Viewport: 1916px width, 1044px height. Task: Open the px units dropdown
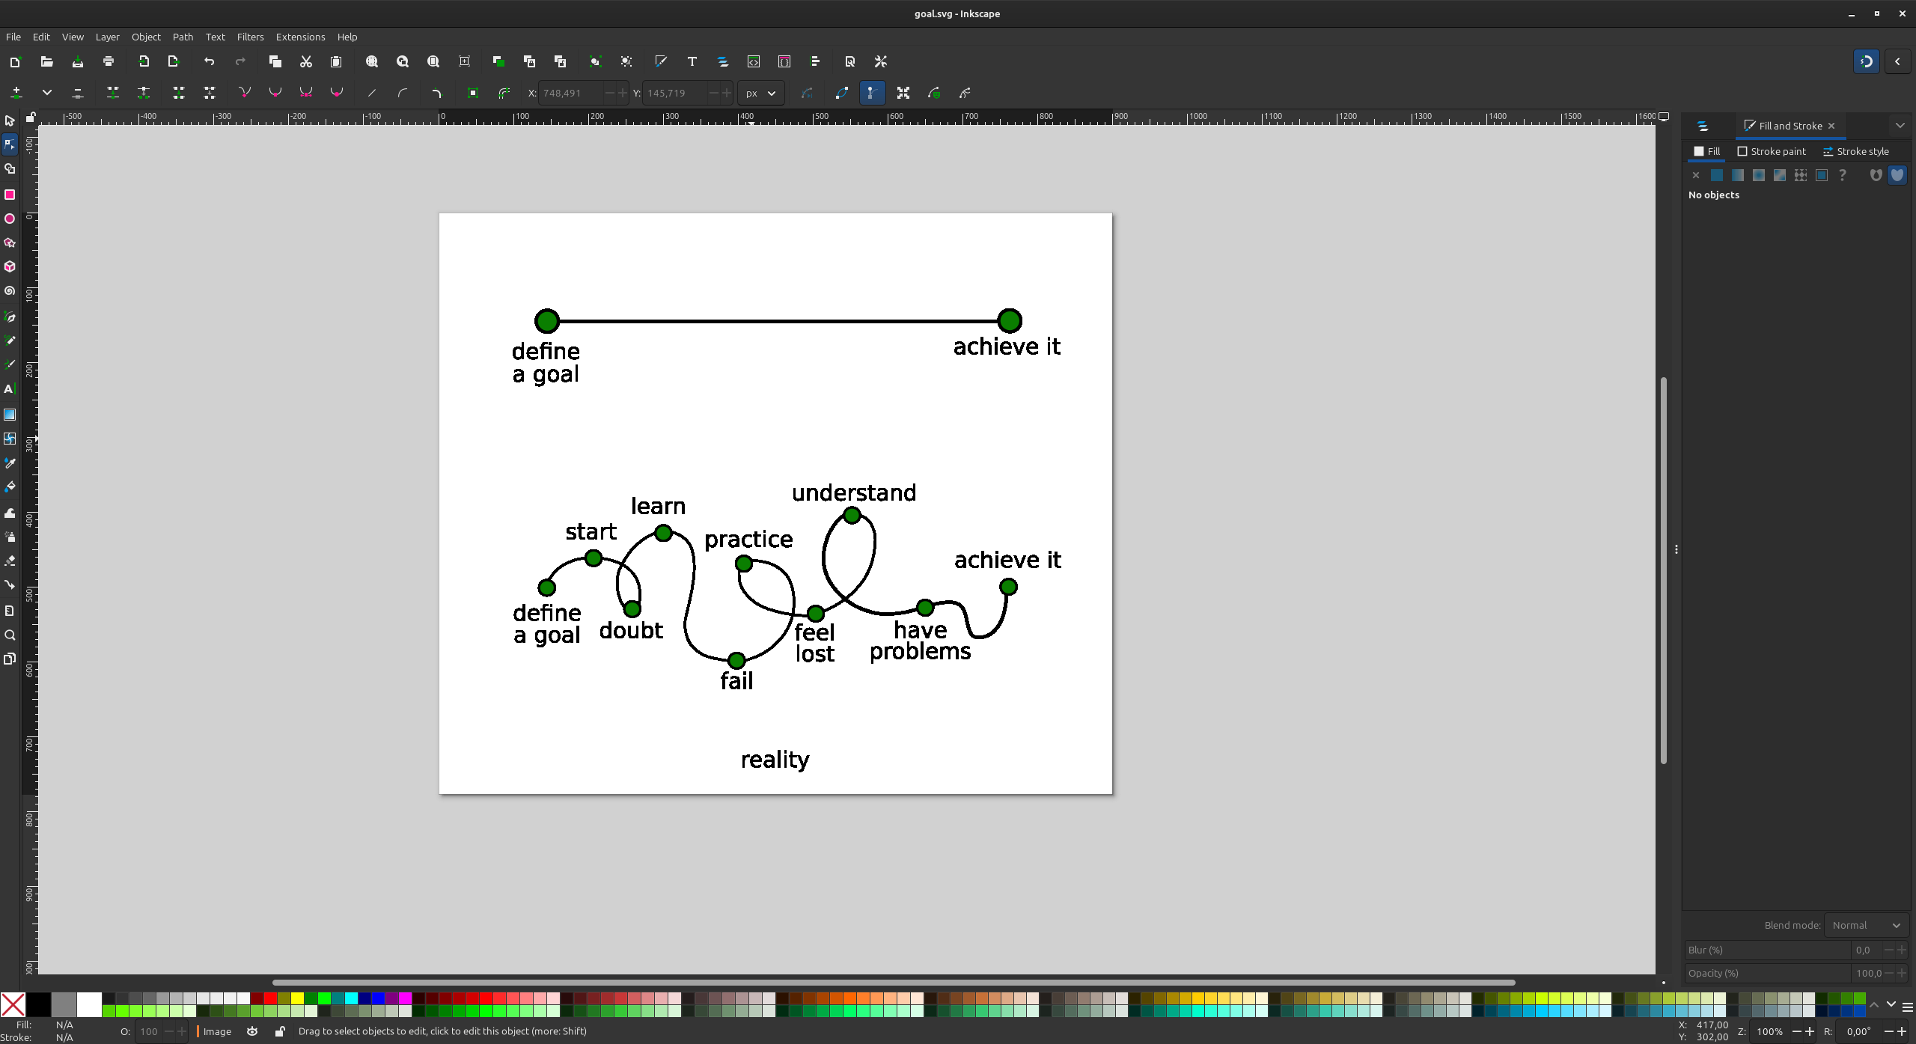pos(760,93)
